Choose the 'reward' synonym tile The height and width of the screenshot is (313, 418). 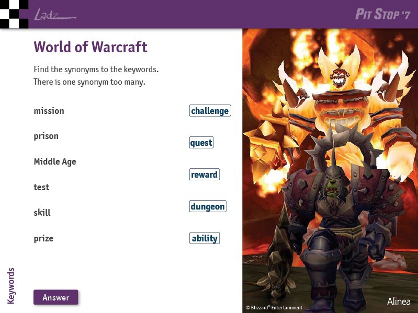click(x=205, y=175)
